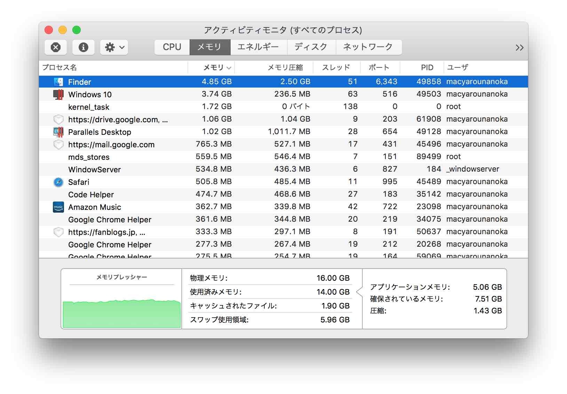This screenshot has width=567, height=394.
Task: Open the ディスク tab
Action: click(311, 47)
